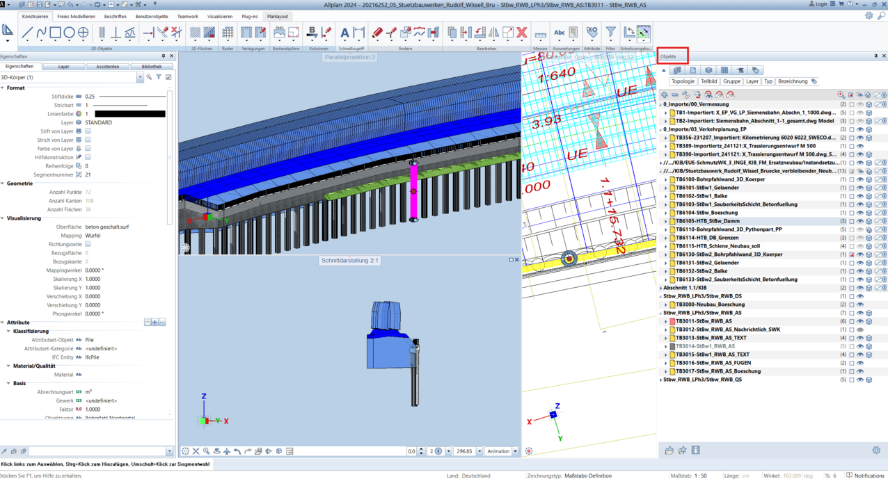The image size is (888, 479).
Task: Click the black Linienfarbe color swatch
Action: (129, 114)
